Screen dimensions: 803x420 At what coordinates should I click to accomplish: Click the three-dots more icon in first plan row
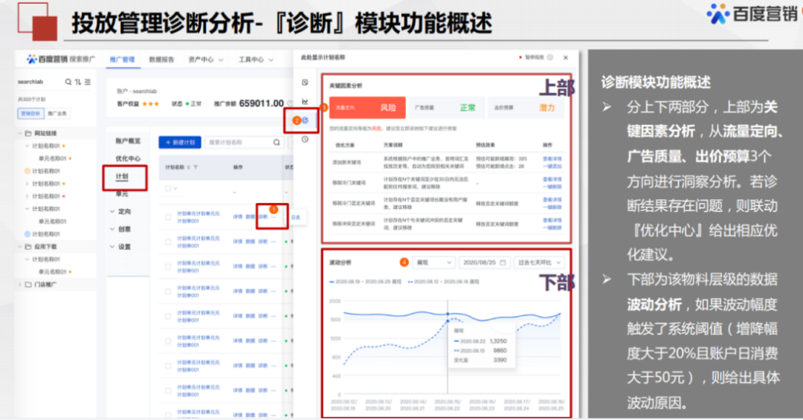point(273,217)
